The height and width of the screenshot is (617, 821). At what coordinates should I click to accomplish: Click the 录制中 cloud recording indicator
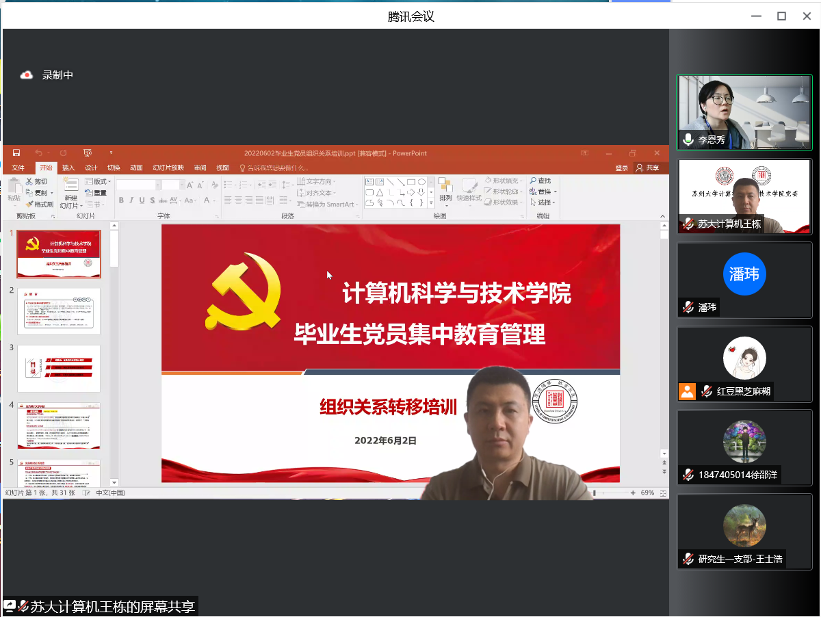pos(27,75)
